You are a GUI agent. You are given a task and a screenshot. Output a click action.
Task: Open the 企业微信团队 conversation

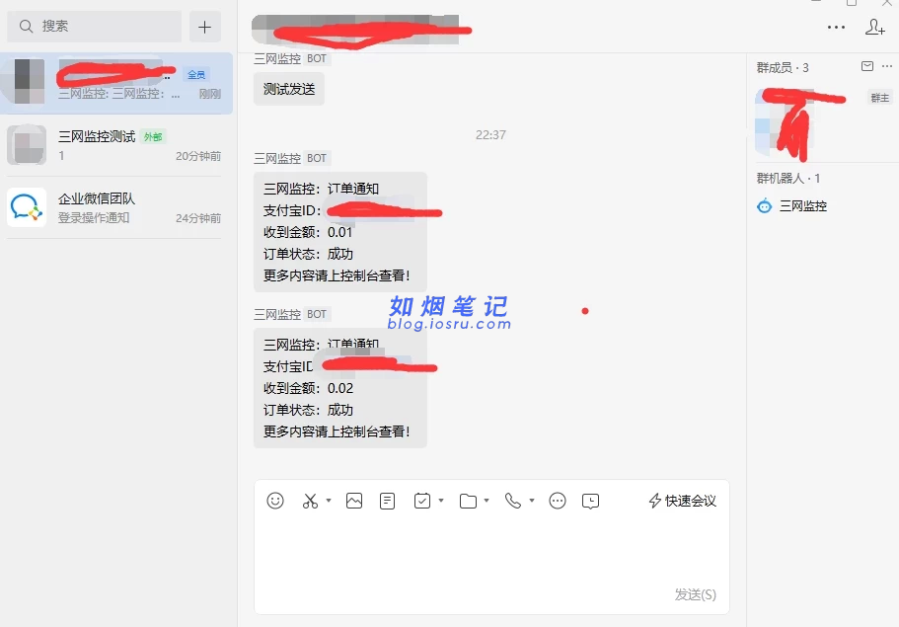click(116, 207)
